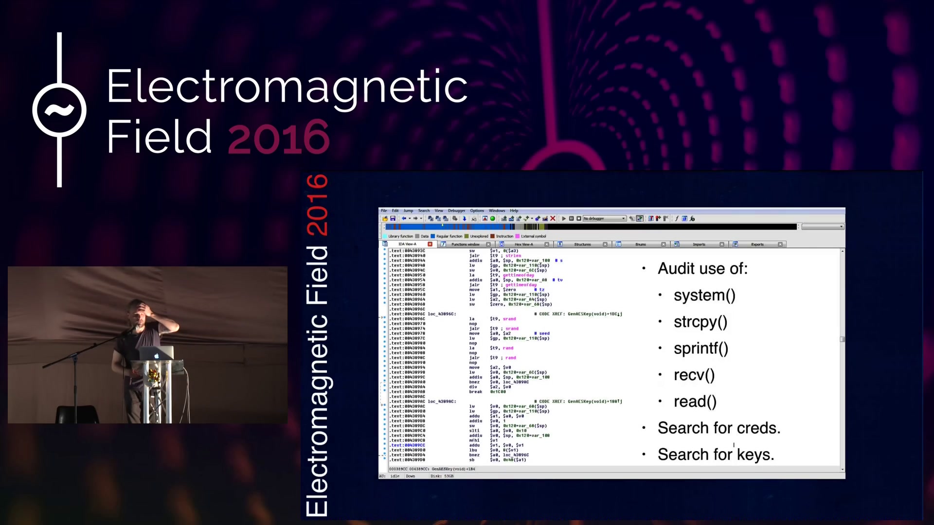934x525 pixels.
Task: Click the Library function legend swatch
Action: click(385, 236)
